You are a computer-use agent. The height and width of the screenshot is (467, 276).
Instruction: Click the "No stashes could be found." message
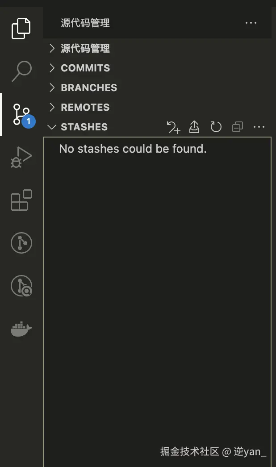tap(133, 149)
